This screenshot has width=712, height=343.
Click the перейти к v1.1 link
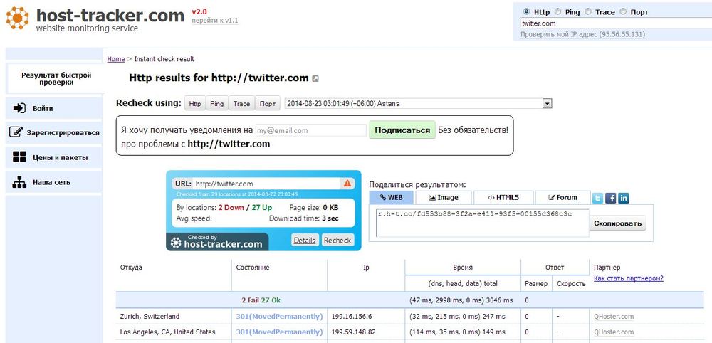click(x=215, y=21)
